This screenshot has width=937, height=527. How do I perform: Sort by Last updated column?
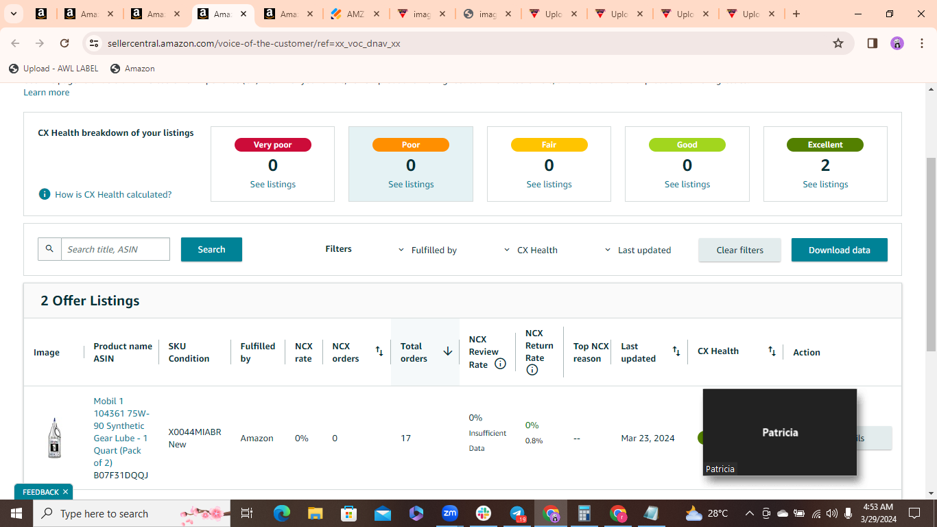pos(676,351)
